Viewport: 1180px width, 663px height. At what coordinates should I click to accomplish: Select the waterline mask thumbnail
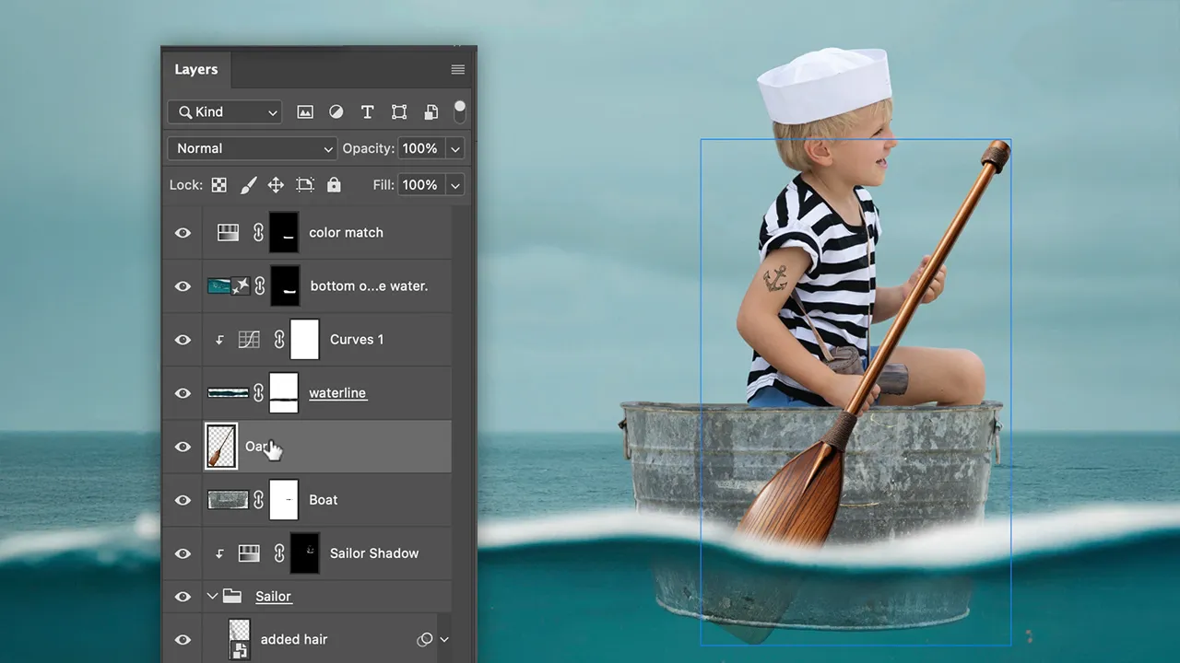pyautogui.click(x=284, y=393)
